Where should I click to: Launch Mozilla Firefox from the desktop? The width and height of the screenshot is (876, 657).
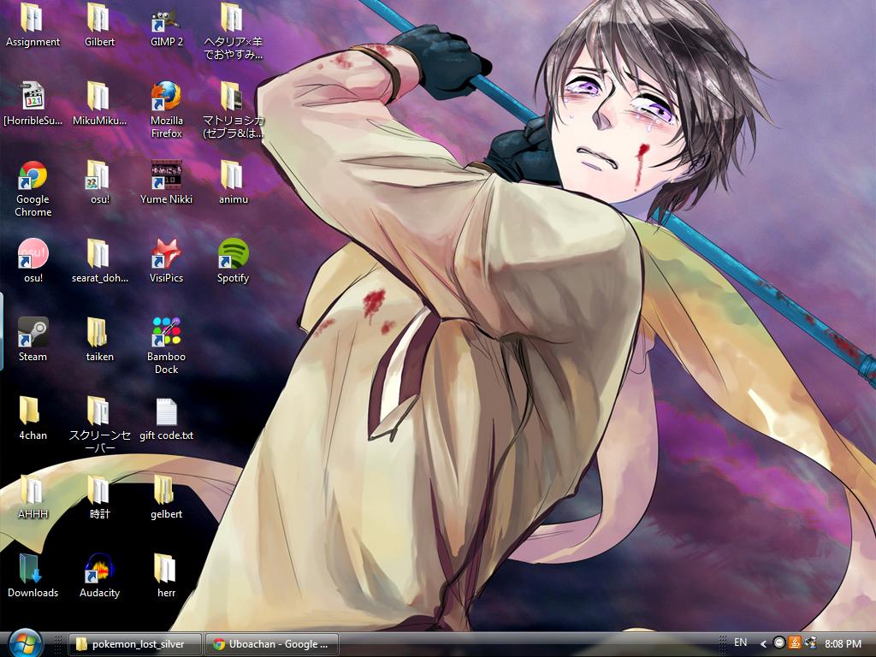[167, 109]
